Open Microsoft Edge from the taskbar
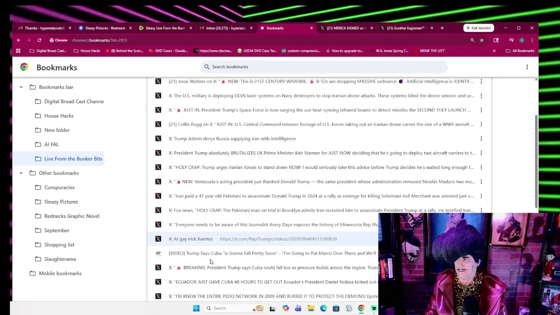Image resolution: width=560 pixels, height=315 pixels. (x=323, y=308)
